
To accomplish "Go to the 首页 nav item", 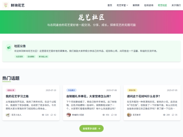I will click(110, 5).
